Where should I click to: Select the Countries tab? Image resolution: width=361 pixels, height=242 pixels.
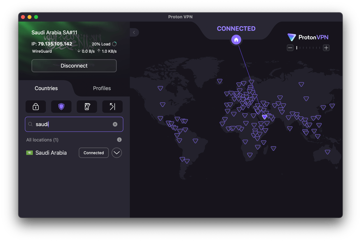tap(46, 88)
